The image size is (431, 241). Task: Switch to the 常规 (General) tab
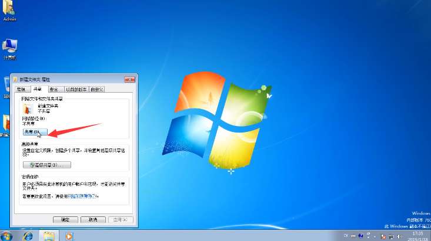[x=21, y=89]
